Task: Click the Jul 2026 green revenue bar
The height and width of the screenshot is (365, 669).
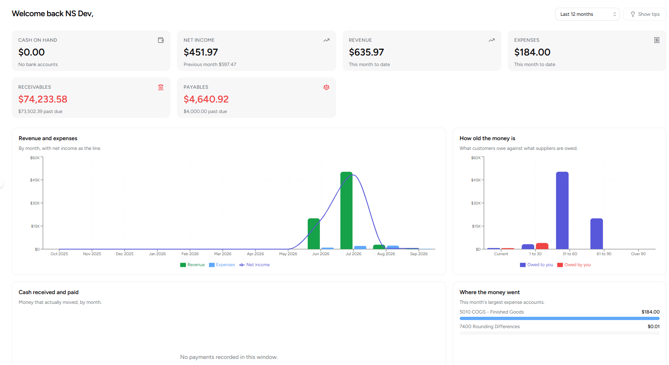Action: click(347, 210)
